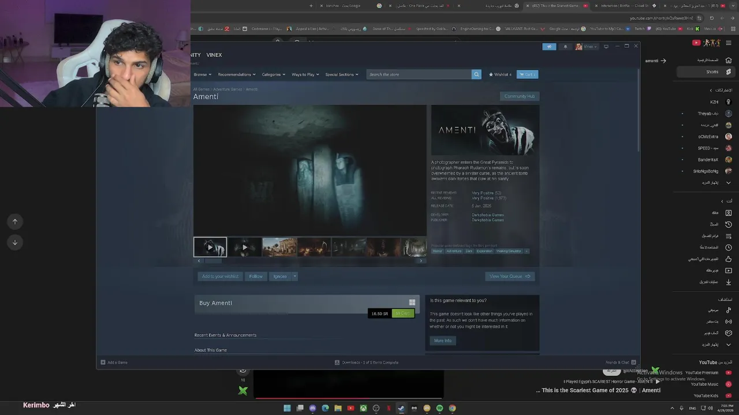
Task: Click More Info in the relevance box
Action: pos(443,341)
